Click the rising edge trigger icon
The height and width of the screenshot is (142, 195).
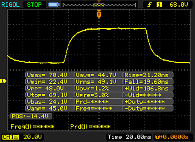click(x=150, y=5)
